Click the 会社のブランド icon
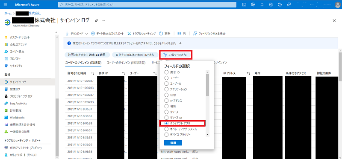Image resolution: width=342 pixels, height=159 pixels. click(6, 44)
